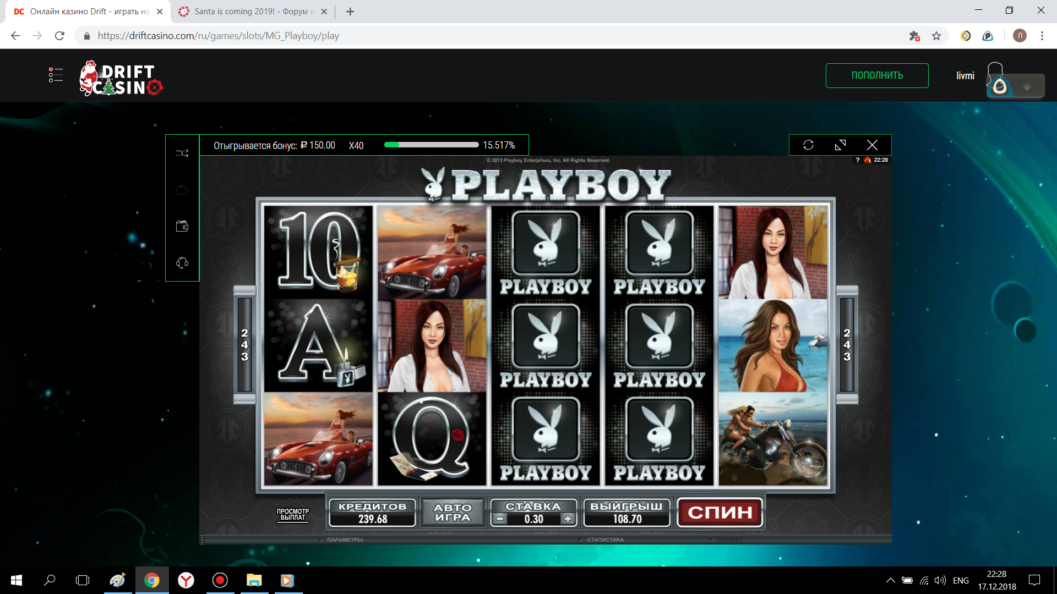Click the ПОПОЛНИТЬ deposit button
Image resolution: width=1057 pixels, height=594 pixels.
pyautogui.click(x=877, y=75)
